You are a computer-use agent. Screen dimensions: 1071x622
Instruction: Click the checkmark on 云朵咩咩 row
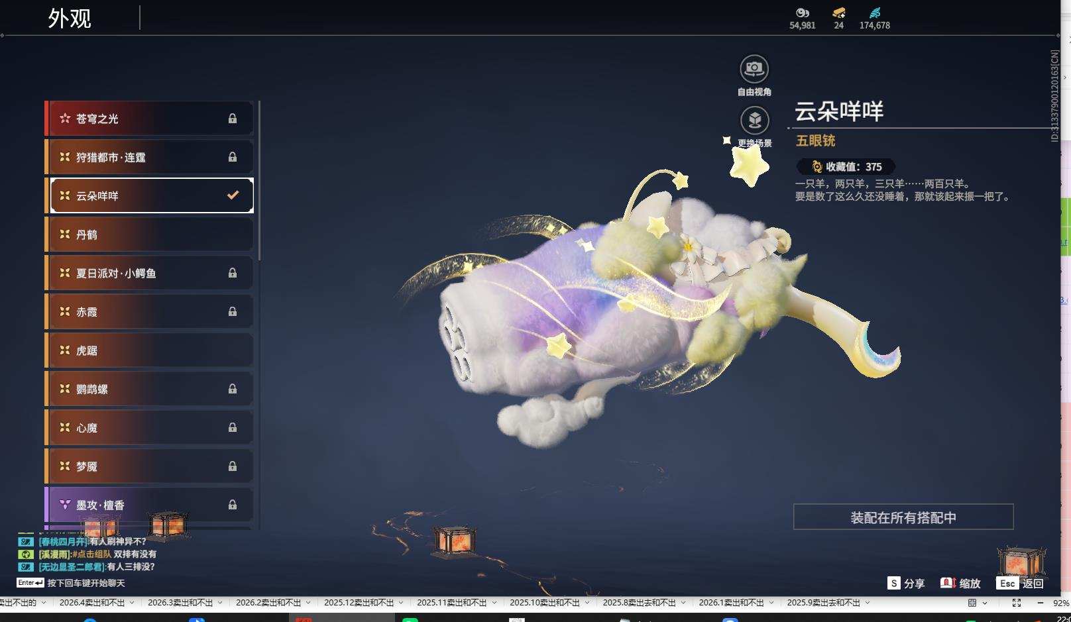tap(233, 195)
